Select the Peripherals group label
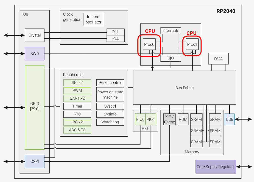The image size is (254, 182). [x=73, y=75]
